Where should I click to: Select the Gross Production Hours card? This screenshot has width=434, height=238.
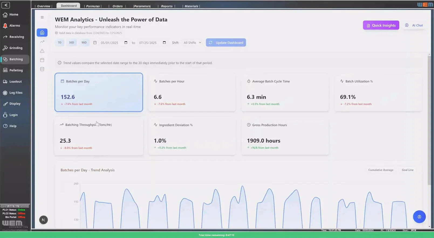(285, 136)
